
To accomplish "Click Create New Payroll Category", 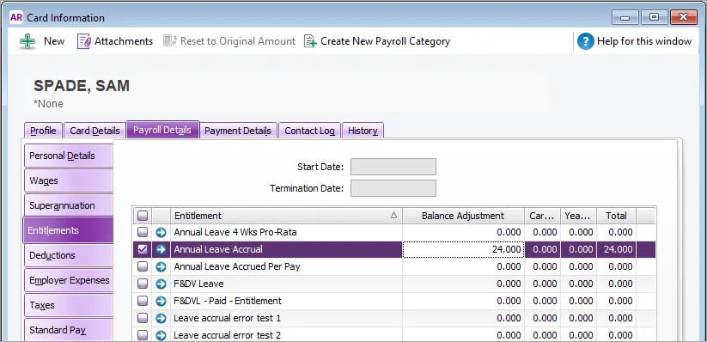I will click(377, 41).
